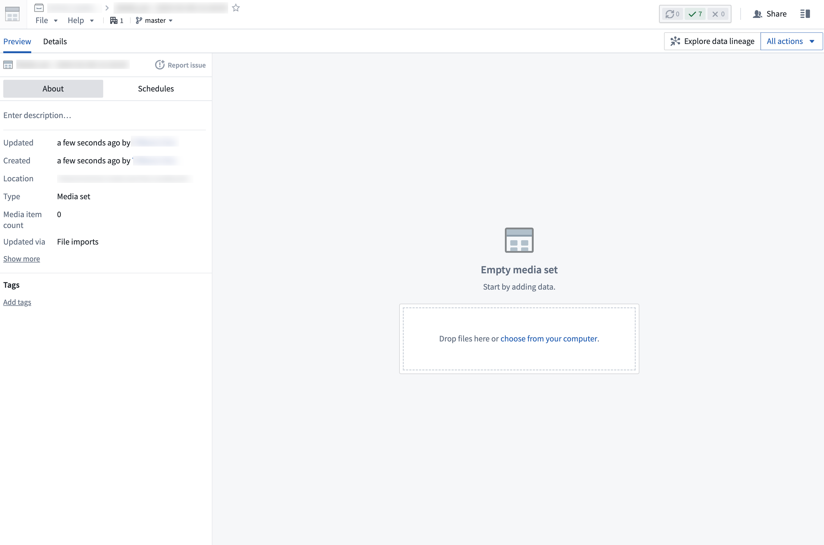The width and height of the screenshot is (824, 545).
Task: Click the hamburger menu icon
Action: point(805,13)
